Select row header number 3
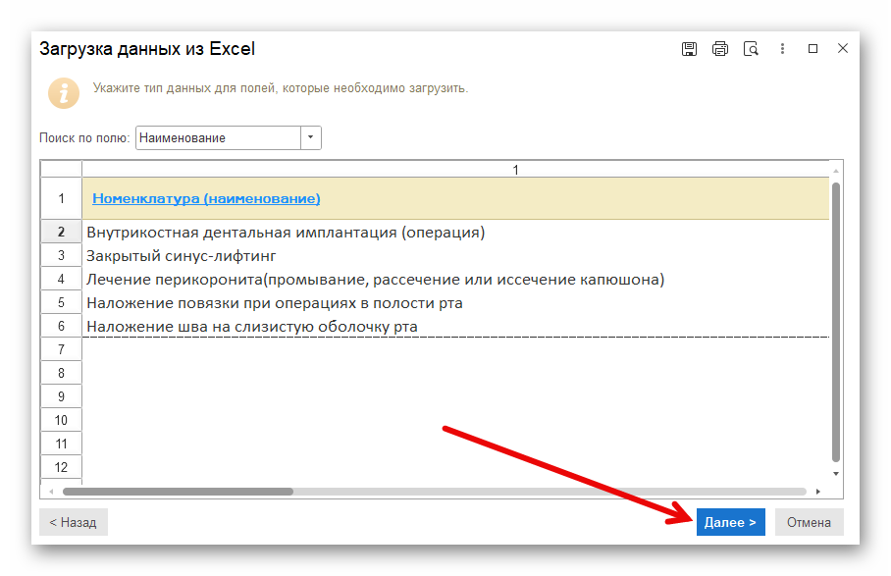This screenshot has height=576, width=891. pyautogui.click(x=62, y=256)
